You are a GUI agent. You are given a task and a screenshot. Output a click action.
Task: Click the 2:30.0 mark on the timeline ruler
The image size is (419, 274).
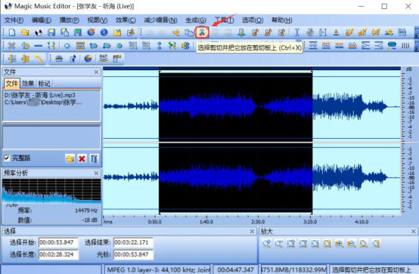point(258,222)
